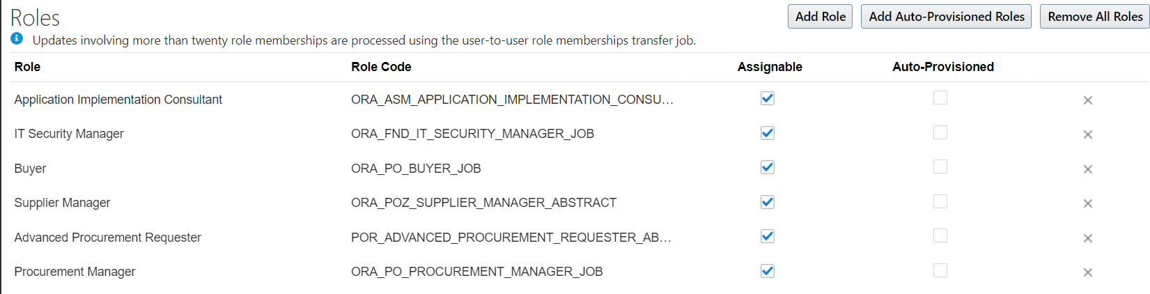Toggle Auto-Provisioned checkbox for Procurement Manager
1150x294 pixels.
940,270
